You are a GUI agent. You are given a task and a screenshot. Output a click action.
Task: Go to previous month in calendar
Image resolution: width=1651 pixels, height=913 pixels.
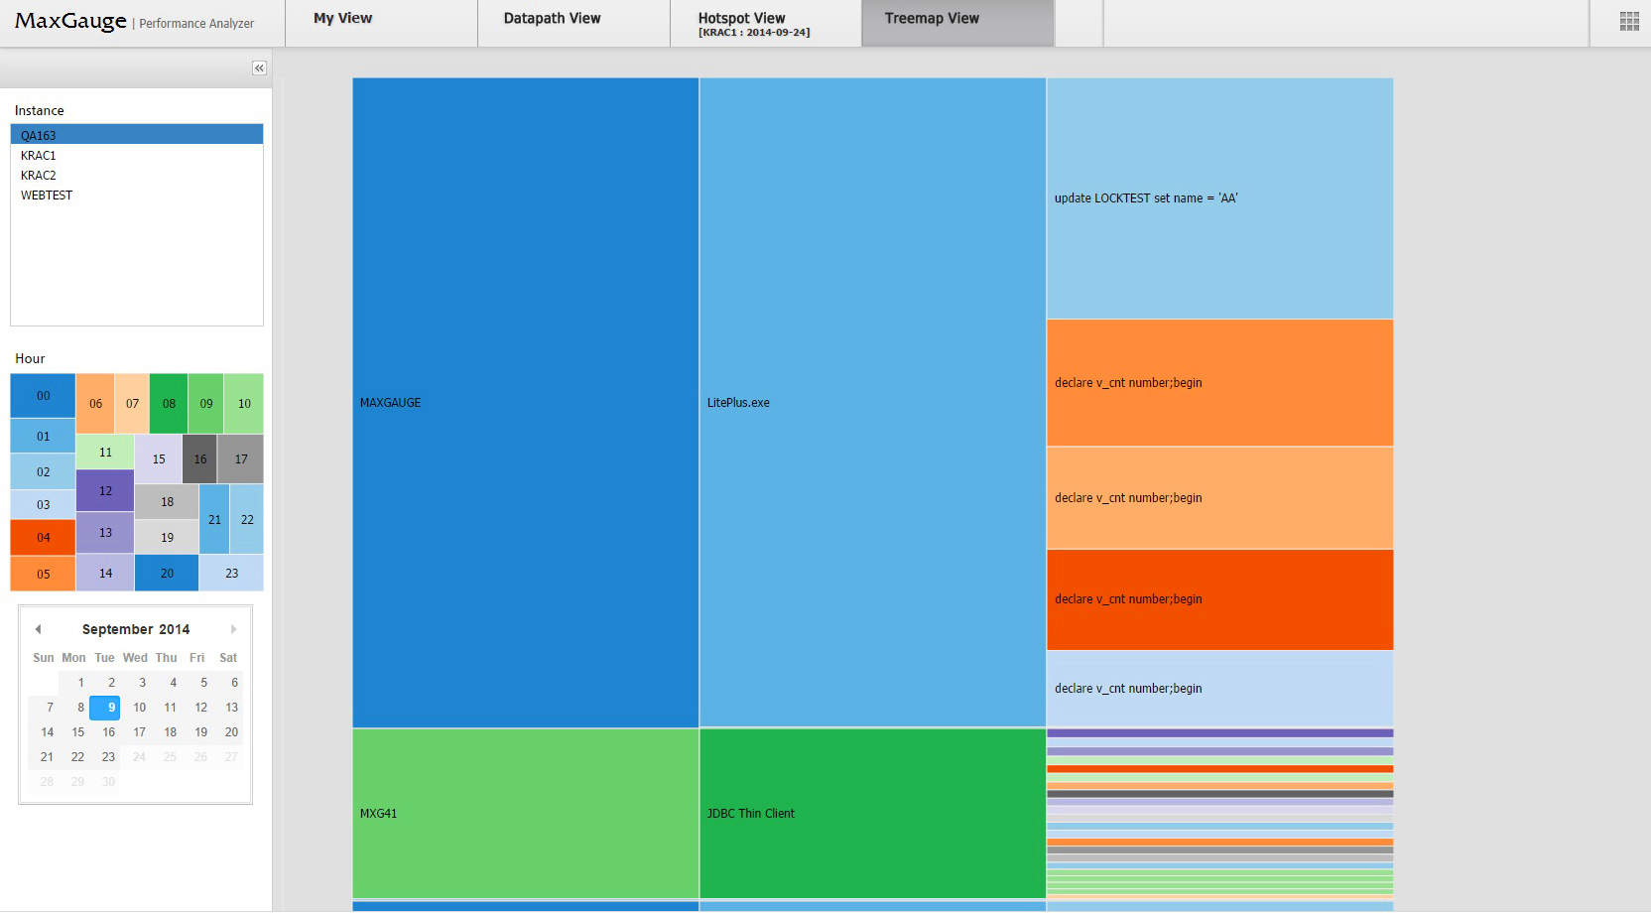pyautogui.click(x=38, y=629)
